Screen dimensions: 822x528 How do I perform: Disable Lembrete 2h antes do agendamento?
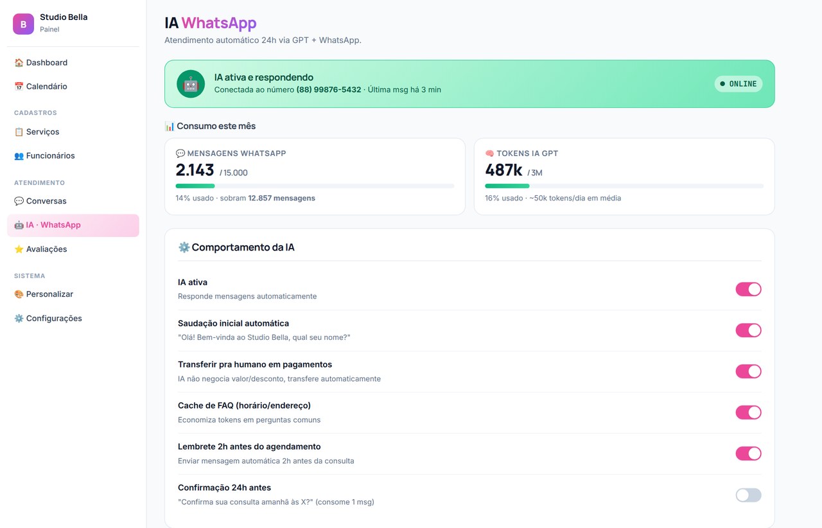[748, 453]
